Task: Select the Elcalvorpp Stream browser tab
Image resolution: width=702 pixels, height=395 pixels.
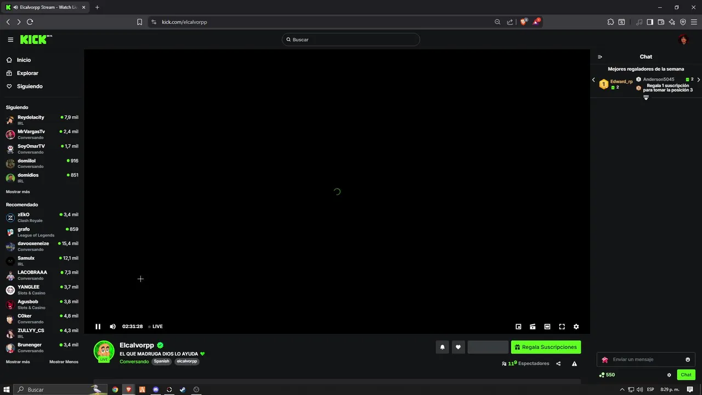Action: [x=45, y=7]
